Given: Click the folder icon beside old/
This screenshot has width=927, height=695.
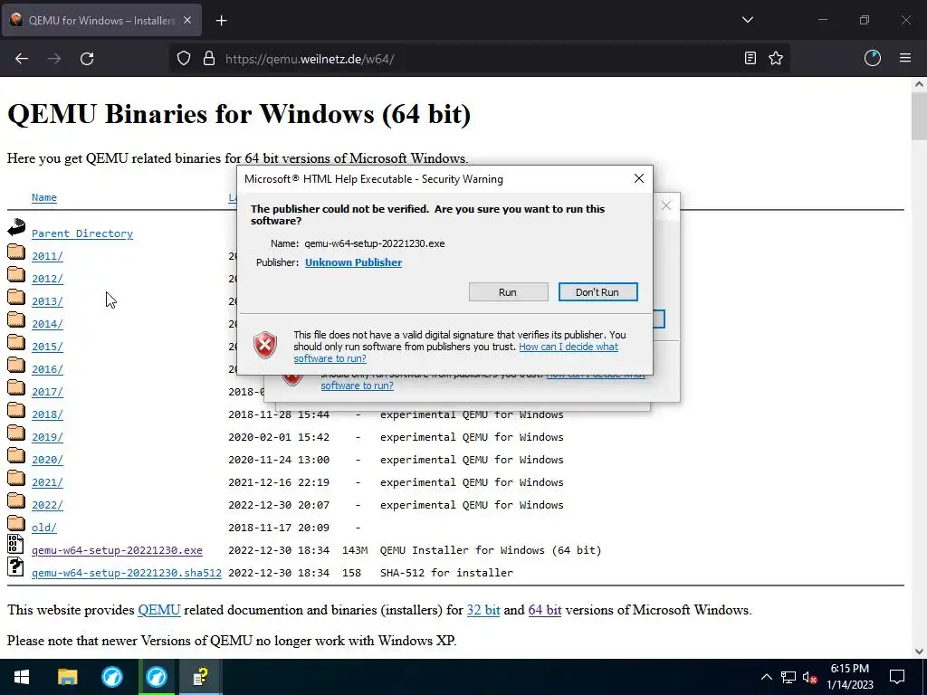Looking at the screenshot, I should pyautogui.click(x=16, y=524).
